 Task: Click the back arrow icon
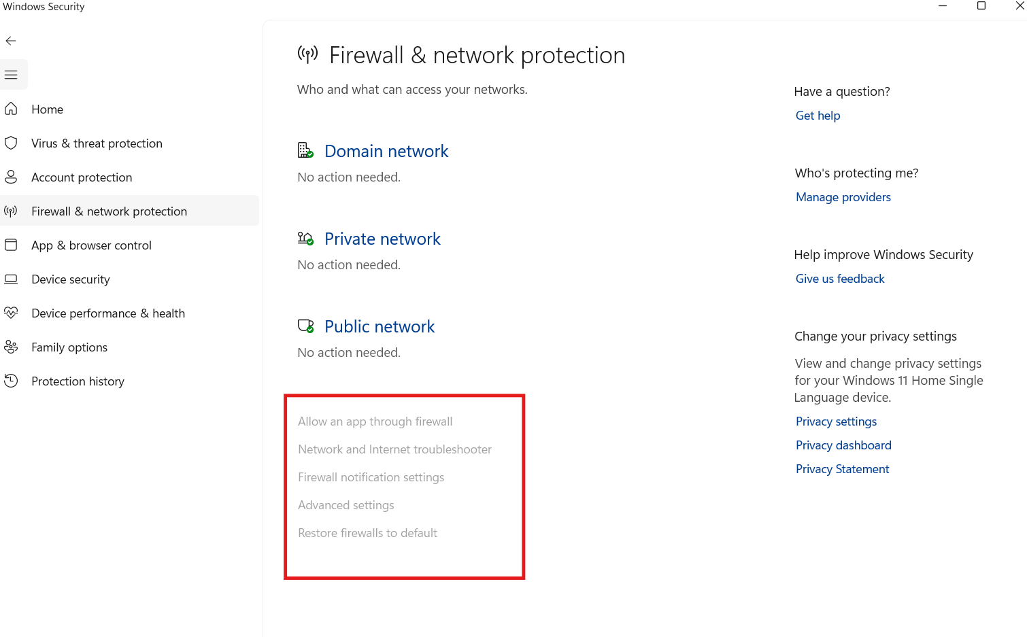(11, 41)
